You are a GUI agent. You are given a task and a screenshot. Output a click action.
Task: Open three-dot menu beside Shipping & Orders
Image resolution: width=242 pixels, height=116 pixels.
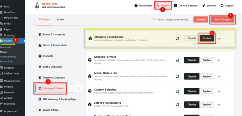(x=78, y=88)
